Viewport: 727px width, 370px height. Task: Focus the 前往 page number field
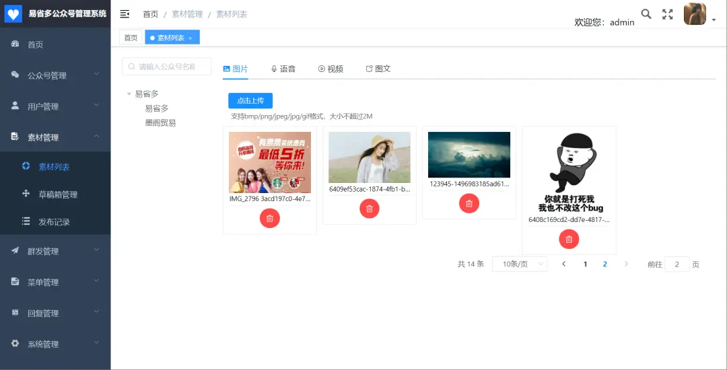tap(677, 264)
